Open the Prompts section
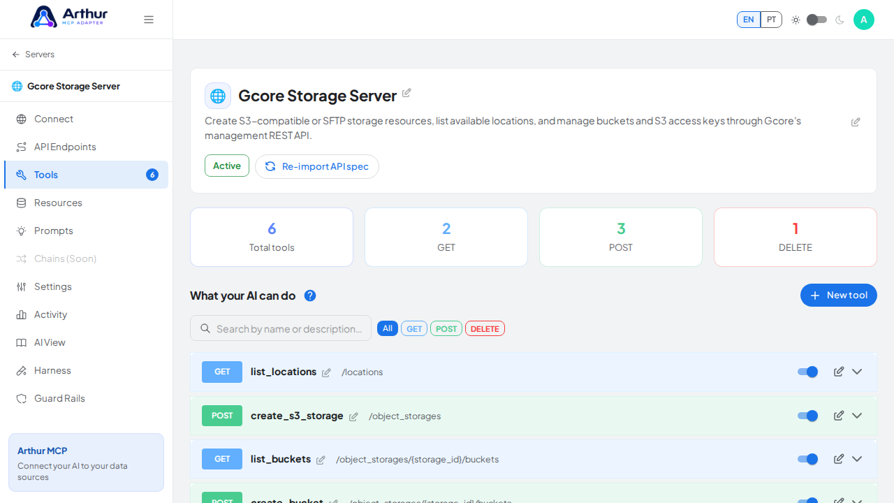Viewport: 894px width, 503px height. coord(86,231)
